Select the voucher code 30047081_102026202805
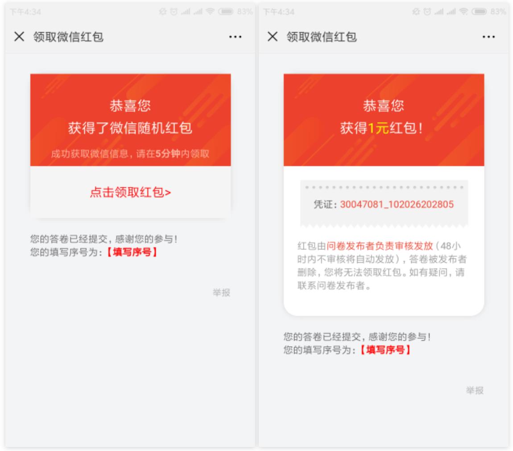The image size is (513, 451). pos(397,205)
